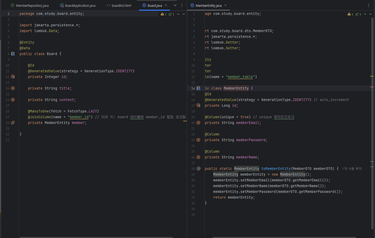Click the column gutter icon beside memberName
The width and height of the screenshot is (375, 238).
click(198, 157)
